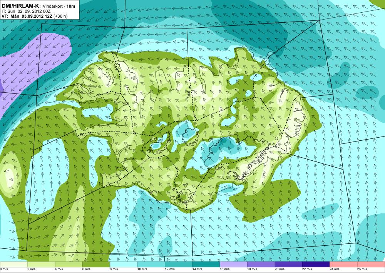Select the lavender swatch right of the 16 m/s label
385x273 pixels.
tap(234, 264)
